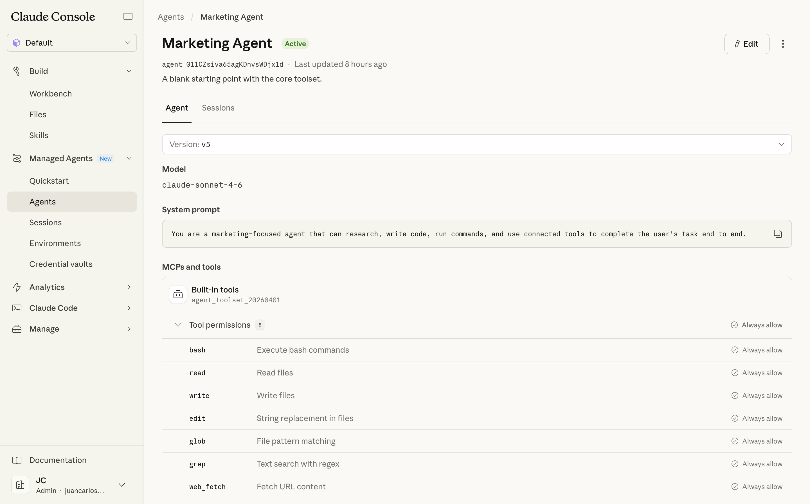Select the Claude Code terminal icon
810x504 pixels.
[x=17, y=308]
